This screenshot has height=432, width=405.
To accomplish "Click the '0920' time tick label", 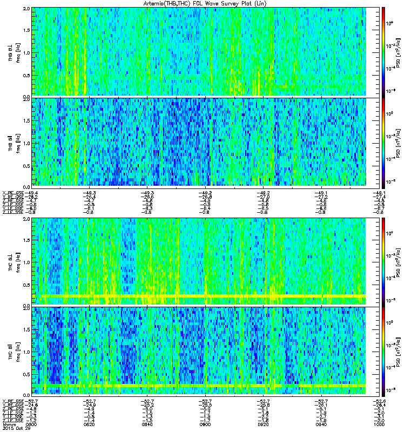I will click(264, 424).
